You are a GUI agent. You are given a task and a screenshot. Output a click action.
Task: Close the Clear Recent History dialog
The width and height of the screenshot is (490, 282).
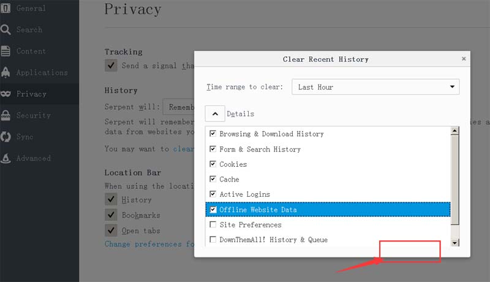[x=464, y=59]
